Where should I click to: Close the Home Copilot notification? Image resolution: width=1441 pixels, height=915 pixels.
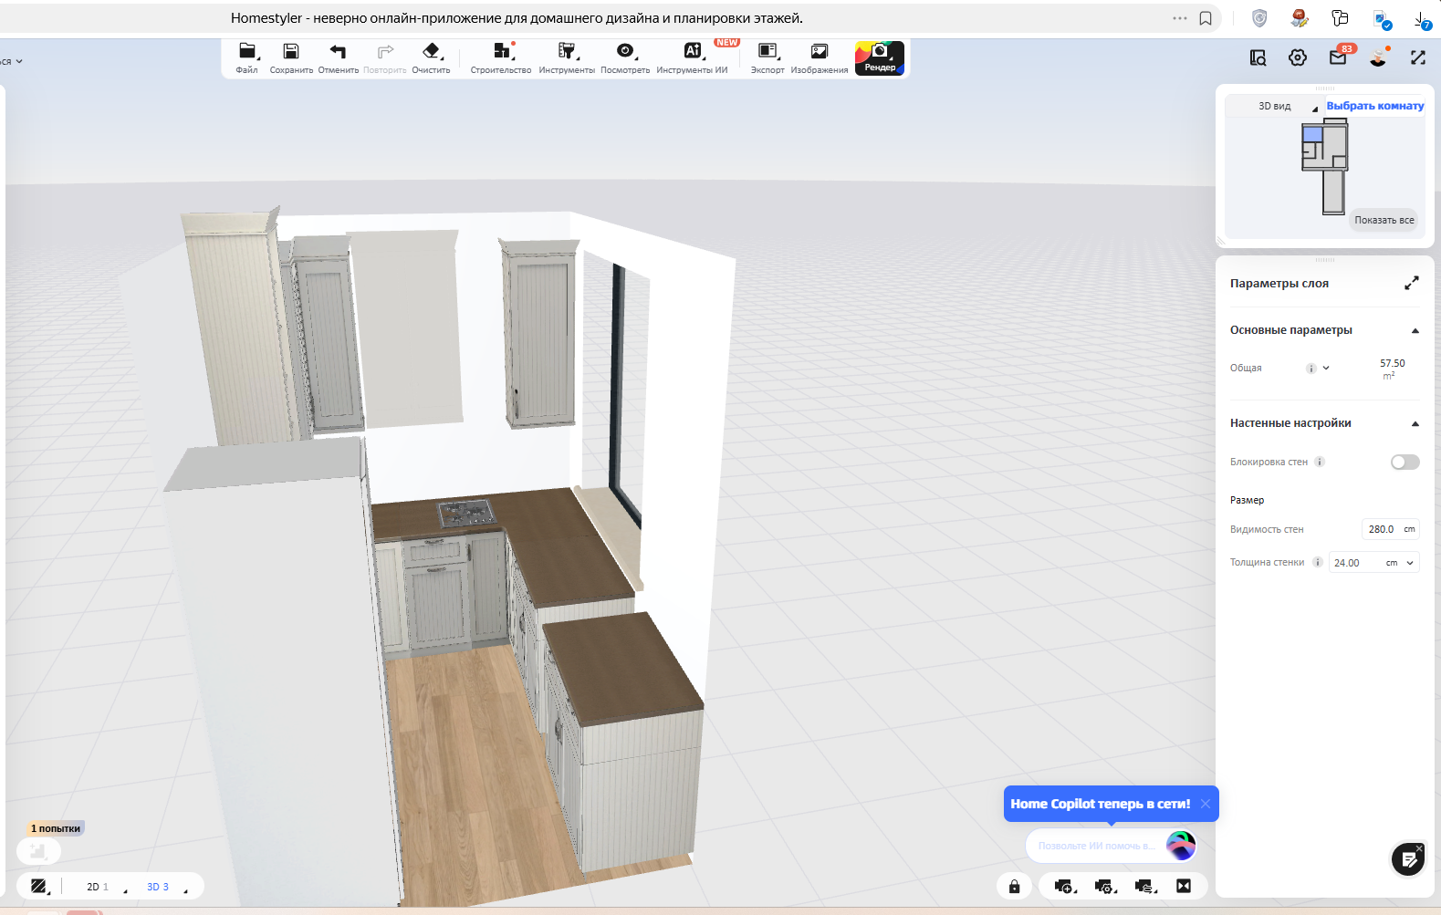(x=1205, y=804)
